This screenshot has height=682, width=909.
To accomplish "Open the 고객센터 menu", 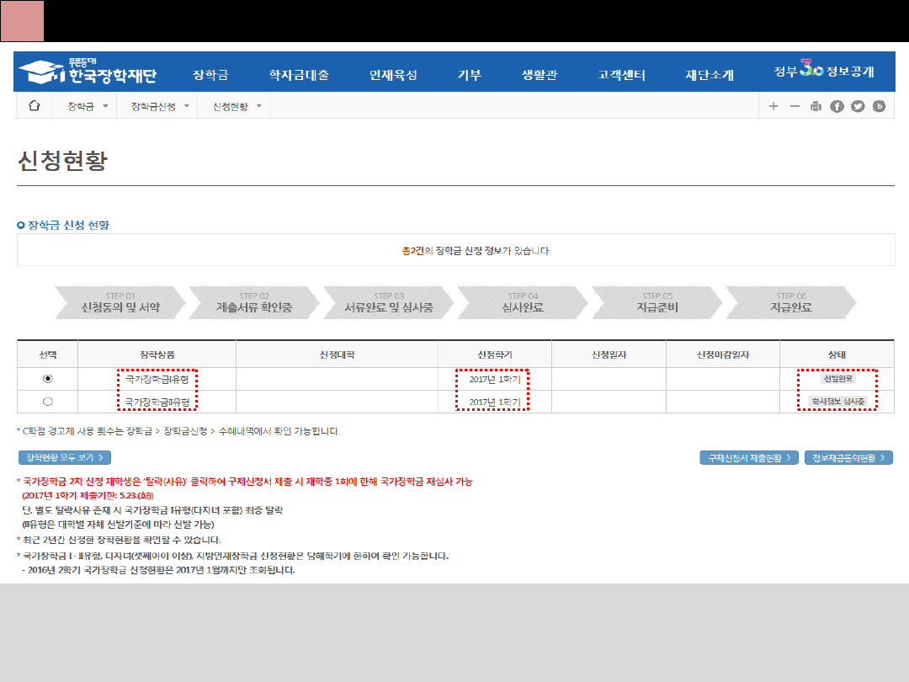I will [x=621, y=74].
